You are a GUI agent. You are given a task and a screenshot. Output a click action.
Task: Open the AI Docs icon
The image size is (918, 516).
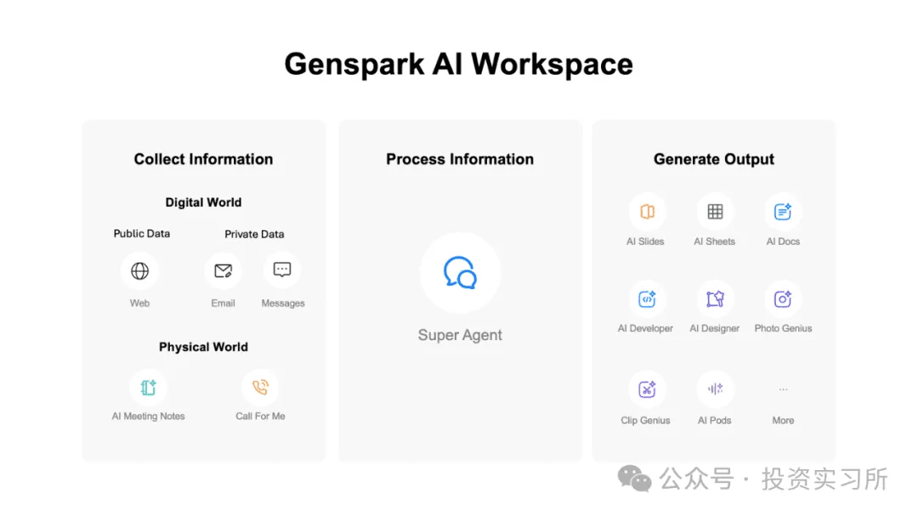(x=783, y=212)
